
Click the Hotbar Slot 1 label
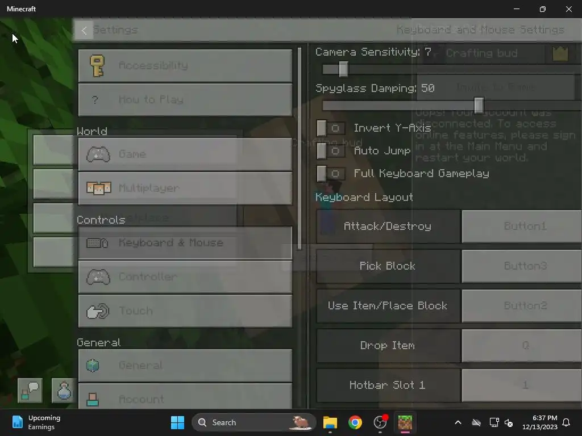click(x=388, y=385)
